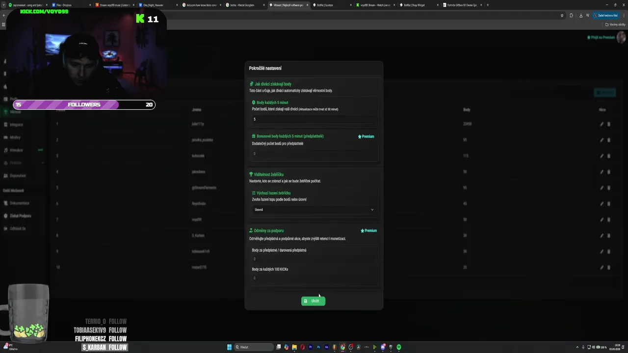Image resolution: width=628 pixels, height=353 pixels.
Task: Click the taskbar Hledat search box
Action: click(x=254, y=347)
